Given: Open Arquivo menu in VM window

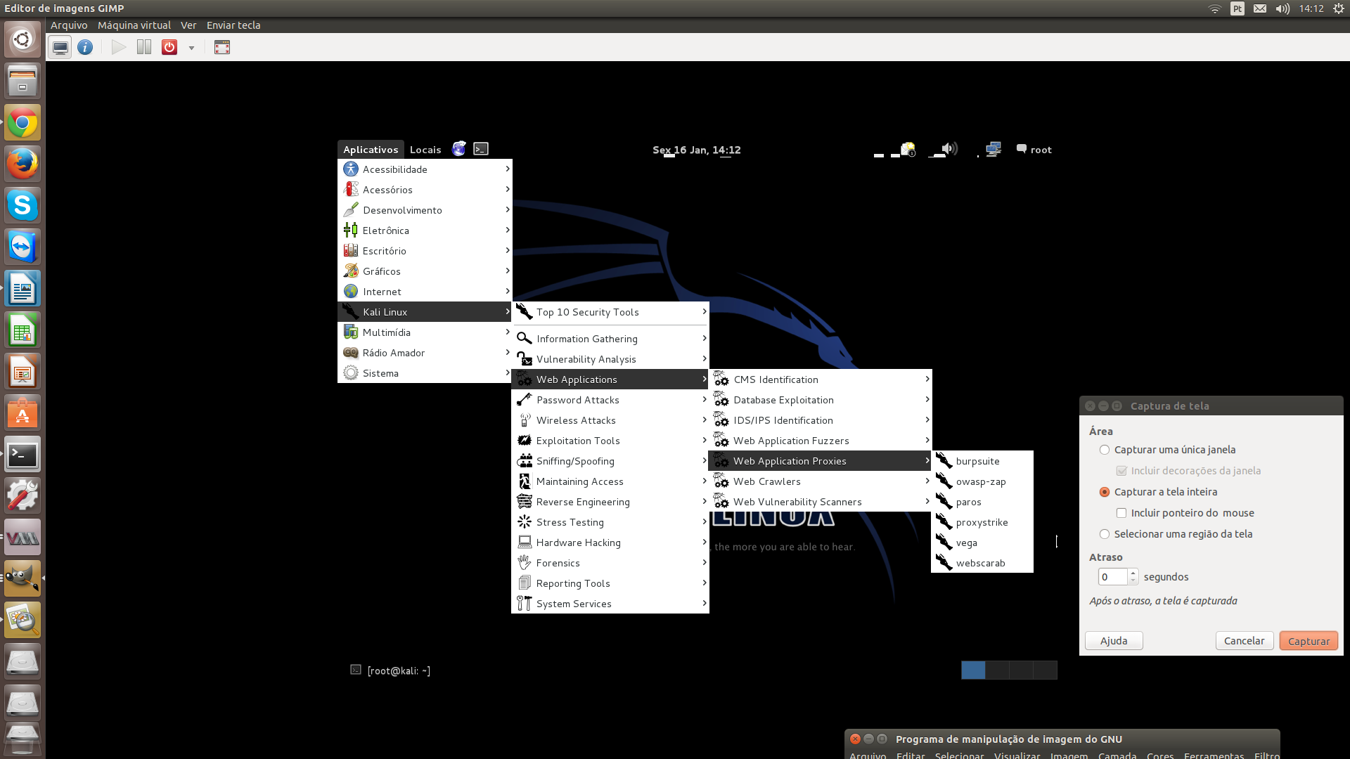Looking at the screenshot, I should click(x=69, y=25).
